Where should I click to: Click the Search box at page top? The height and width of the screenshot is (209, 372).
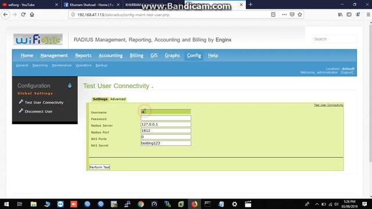pos(335,39)
